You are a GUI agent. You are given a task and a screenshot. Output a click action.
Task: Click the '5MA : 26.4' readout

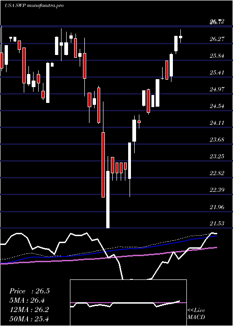click(x=27, y=300)
